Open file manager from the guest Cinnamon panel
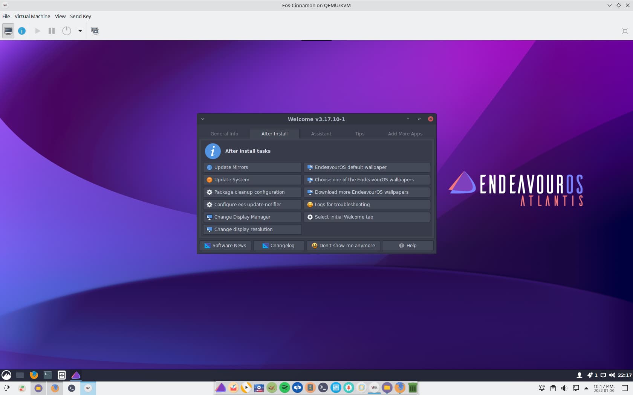633x395 pixels. coord(62,375)
